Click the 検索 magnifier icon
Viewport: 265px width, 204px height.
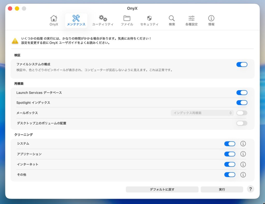tap(172, 18)
